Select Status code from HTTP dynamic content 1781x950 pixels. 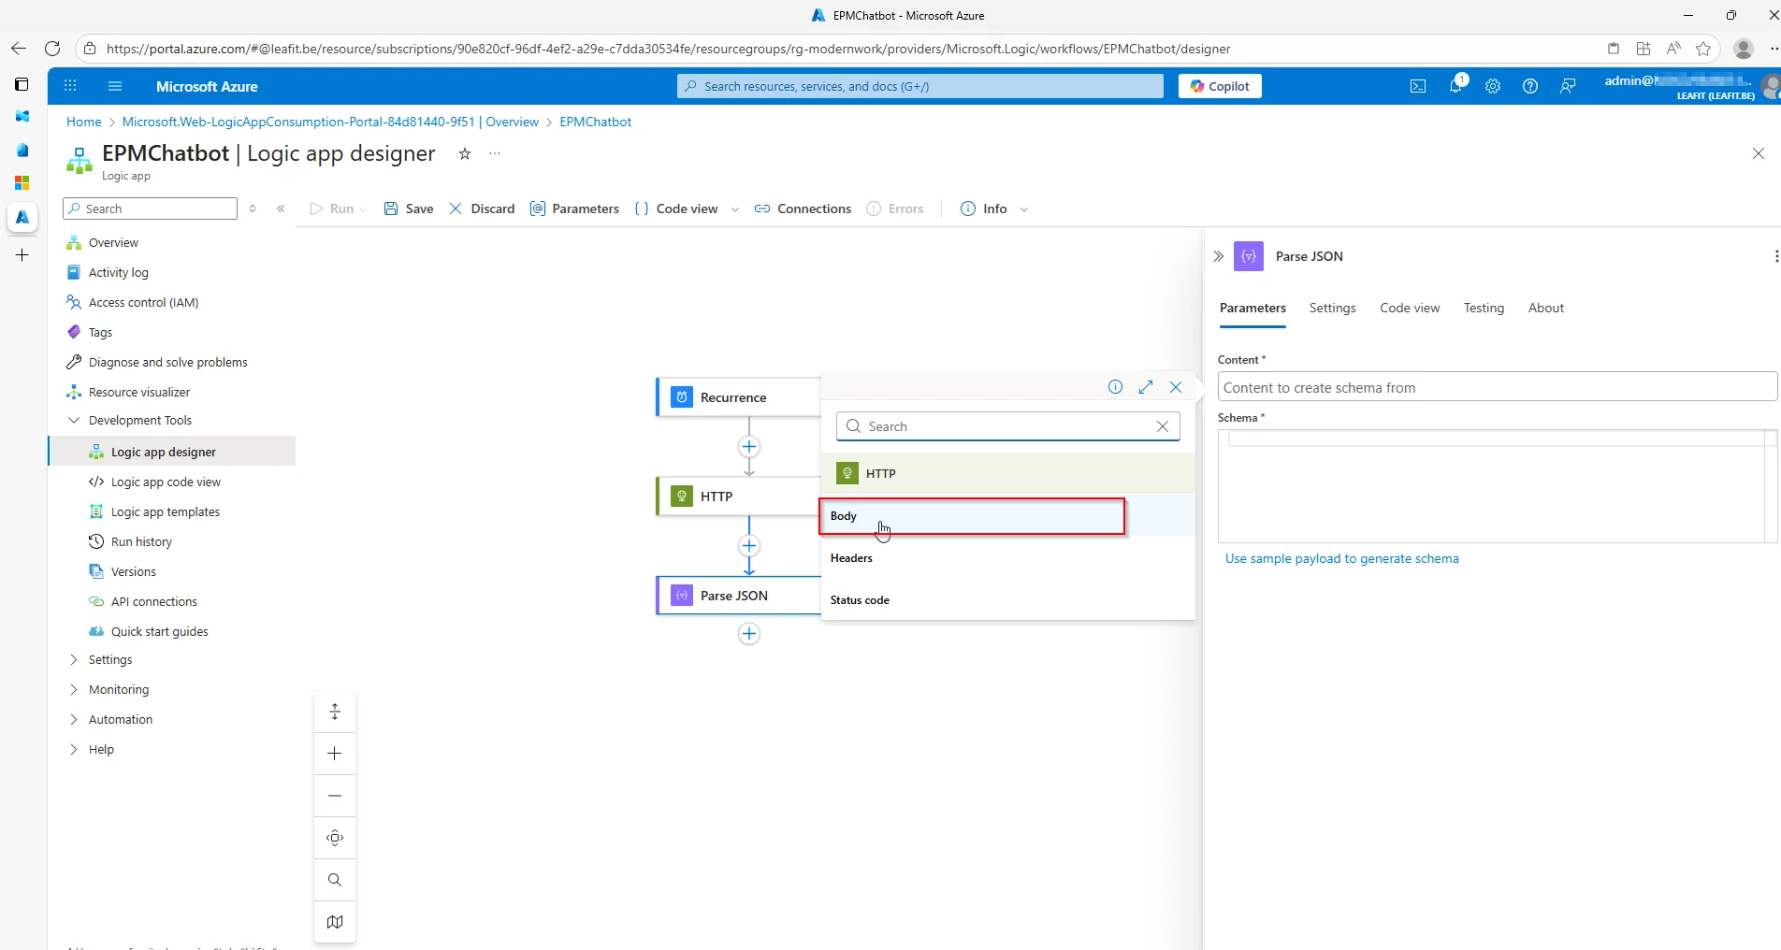tap(1007, 600)
